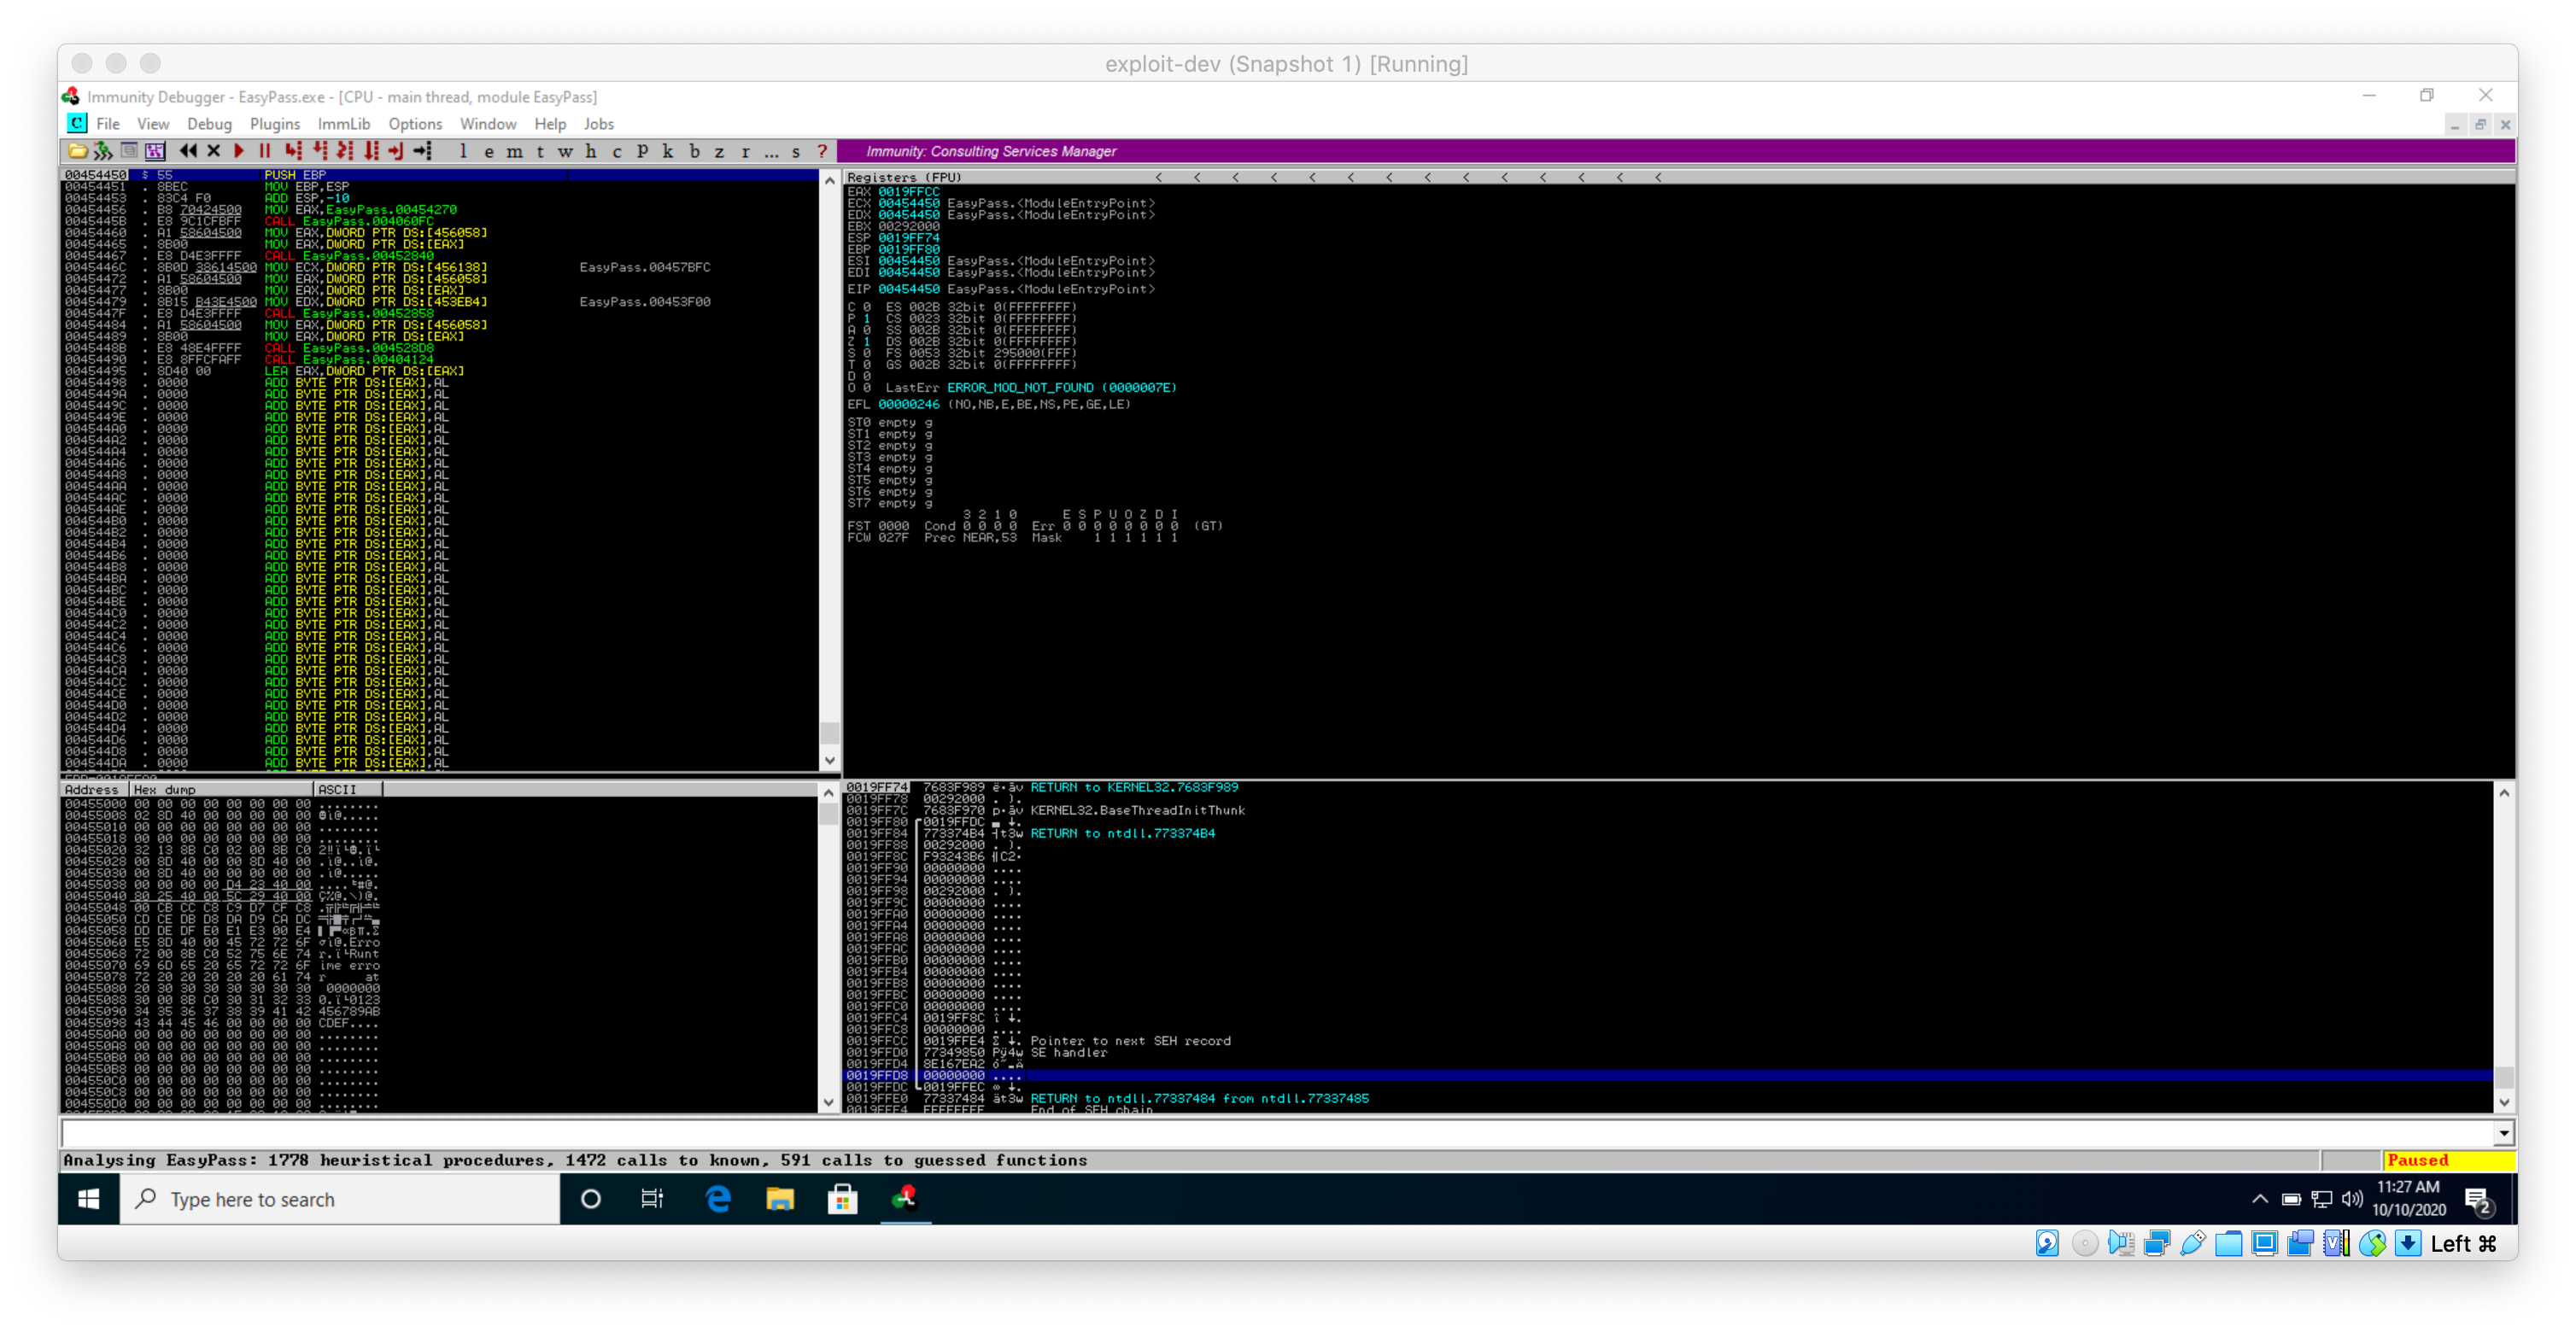
Task: Show windows list via the 'w' button
Action: tap(566, 151)
